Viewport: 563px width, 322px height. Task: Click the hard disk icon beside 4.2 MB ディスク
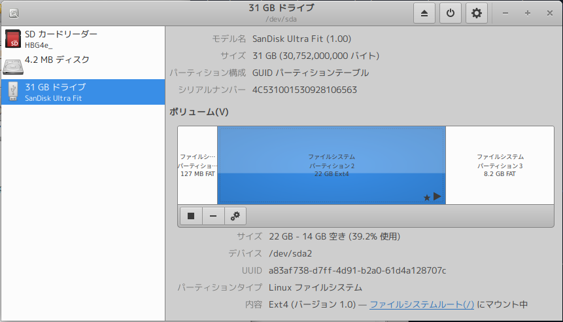[x=13, y=65]
